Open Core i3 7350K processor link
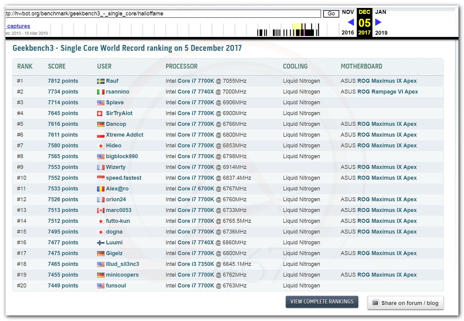This screenshot has width=464, height=321. click(x=196, y=264)
